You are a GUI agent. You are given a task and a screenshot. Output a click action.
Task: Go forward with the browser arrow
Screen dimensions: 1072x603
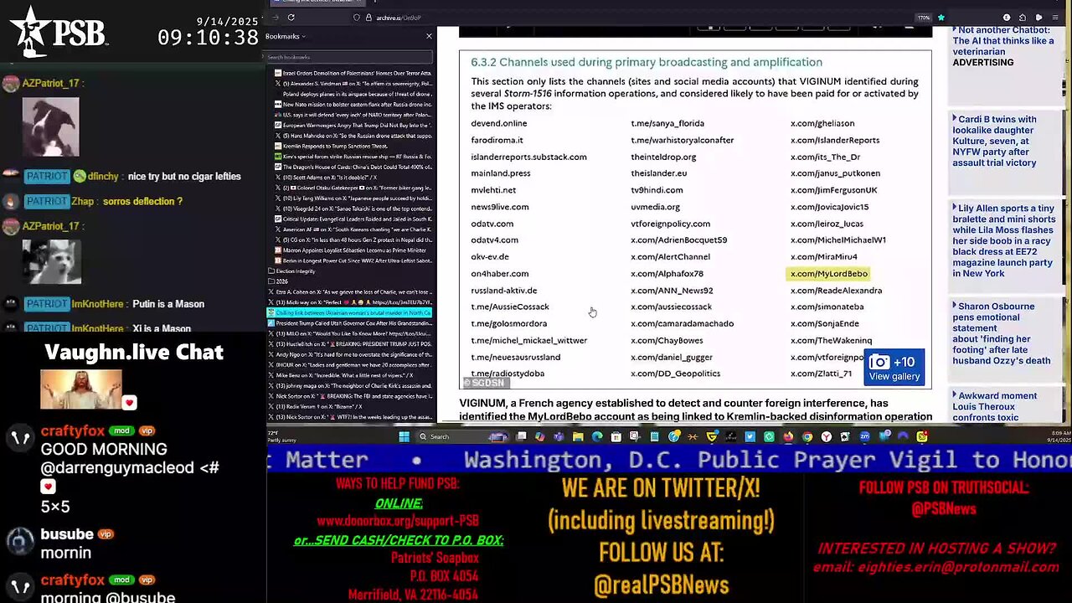point(276,17)
